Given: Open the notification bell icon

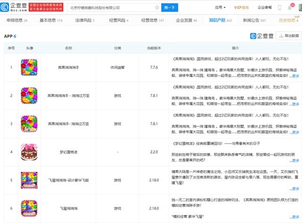Looking at the screenshot, I should (289, 8).
